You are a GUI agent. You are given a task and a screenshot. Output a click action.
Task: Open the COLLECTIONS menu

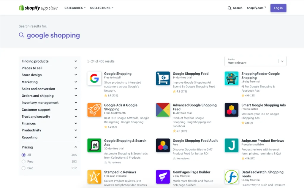[x=102, y=8]
